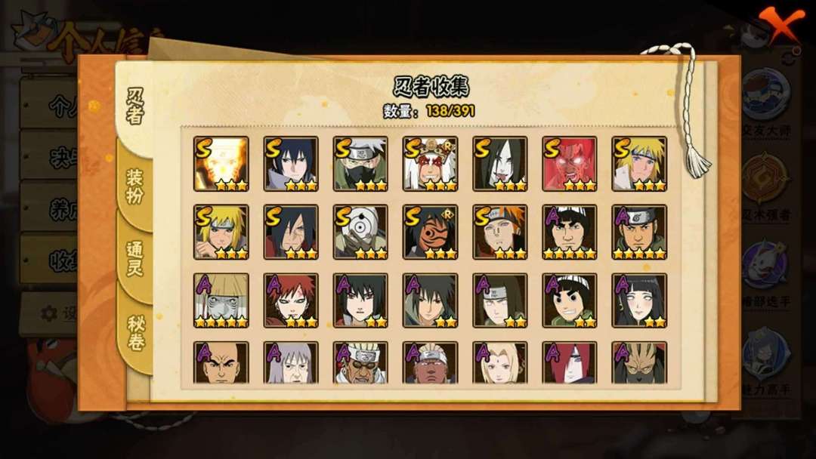The image size is (816, 459).
Task: Select the blonde Tsunade A-rank portrait
Action: click(499, 363)
